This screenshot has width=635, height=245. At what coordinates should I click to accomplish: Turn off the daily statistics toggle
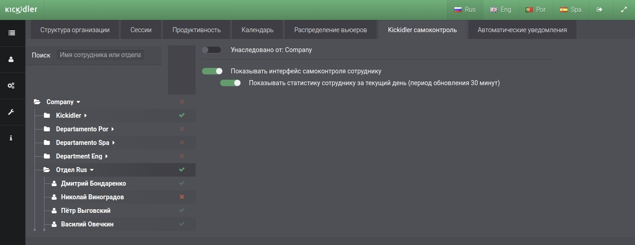230,83
